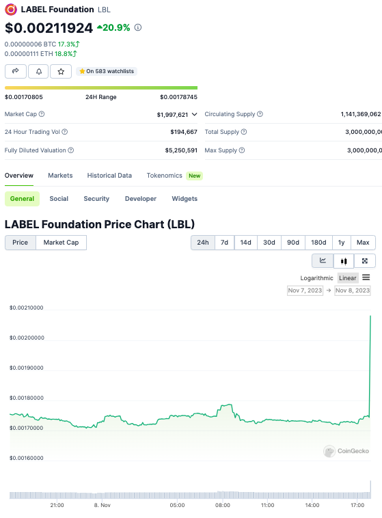Open the Markets tab

(x=60, y=176)
